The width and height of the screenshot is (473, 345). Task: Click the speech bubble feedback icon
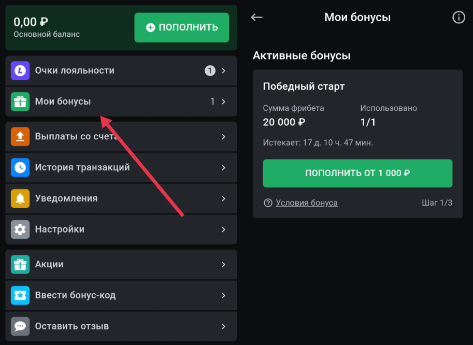(20, 326)
